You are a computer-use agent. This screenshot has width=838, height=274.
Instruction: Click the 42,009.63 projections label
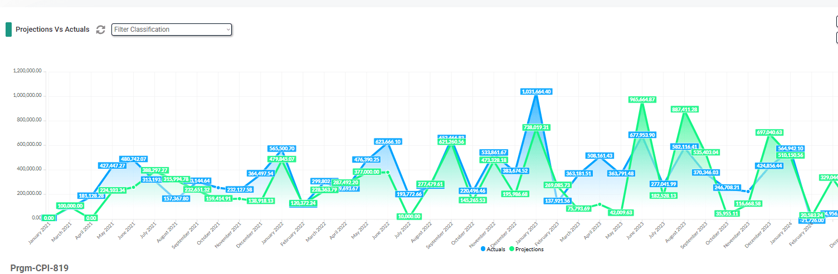621,213
